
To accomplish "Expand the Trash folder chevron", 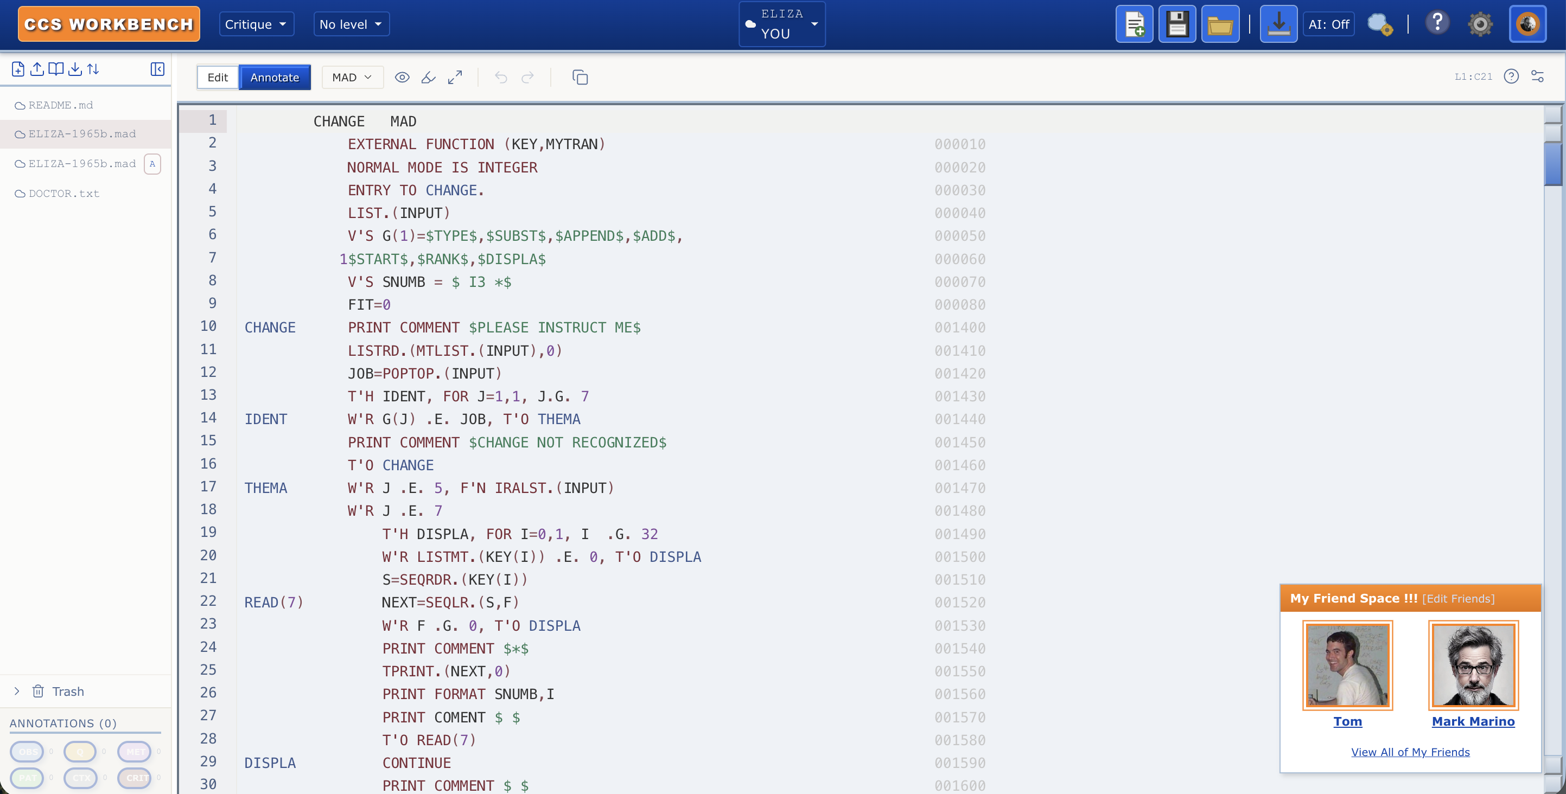I will [x=17, y=691].
